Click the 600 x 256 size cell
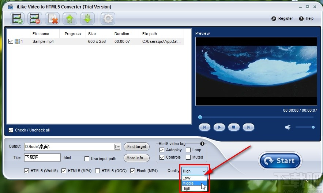This screenshot has width=323, height=193. (97, 41)
